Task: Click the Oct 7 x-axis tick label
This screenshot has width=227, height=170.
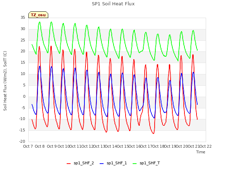Action: click(28, 146)
